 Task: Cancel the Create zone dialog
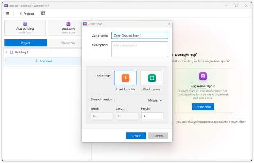(x=158, y=136)
